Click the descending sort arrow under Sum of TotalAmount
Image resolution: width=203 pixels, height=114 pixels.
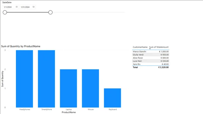150,49
